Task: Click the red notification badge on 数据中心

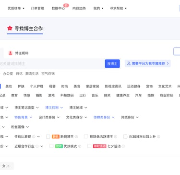Action: click(x=66, y=5)
